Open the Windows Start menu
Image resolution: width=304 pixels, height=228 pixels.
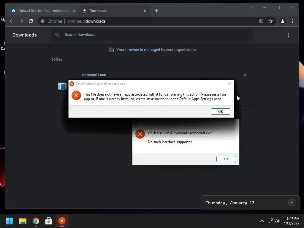tap(9, 221)
